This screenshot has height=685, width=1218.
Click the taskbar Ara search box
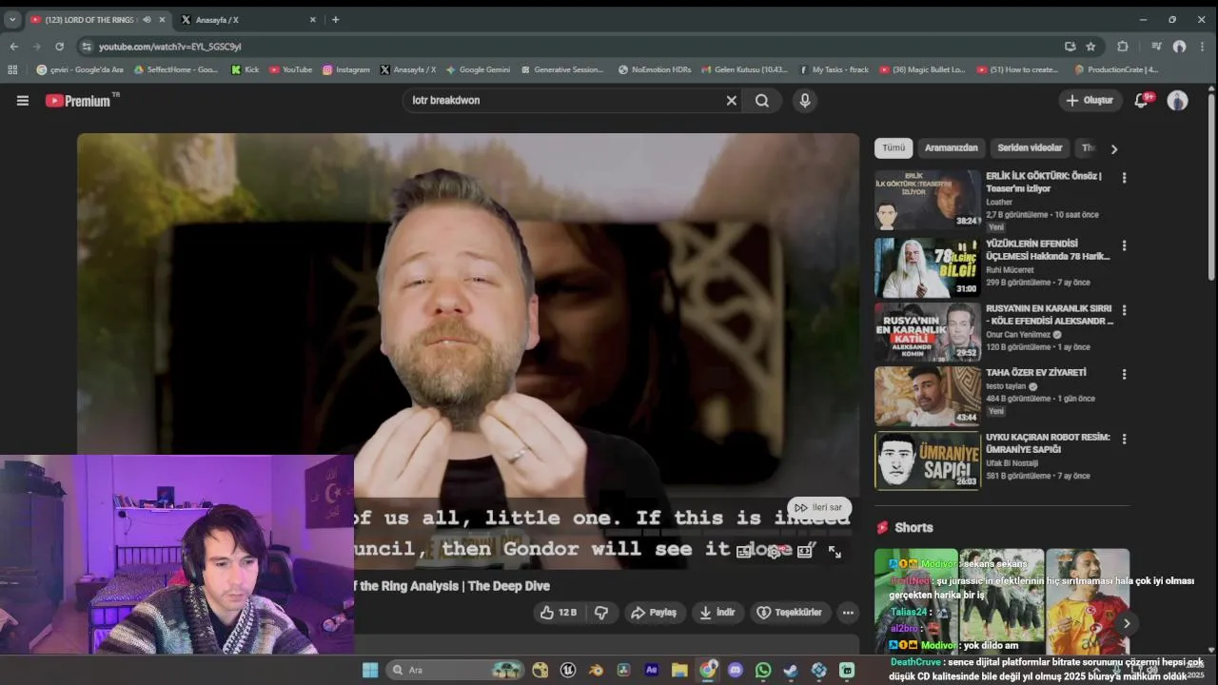pos(457,670)
